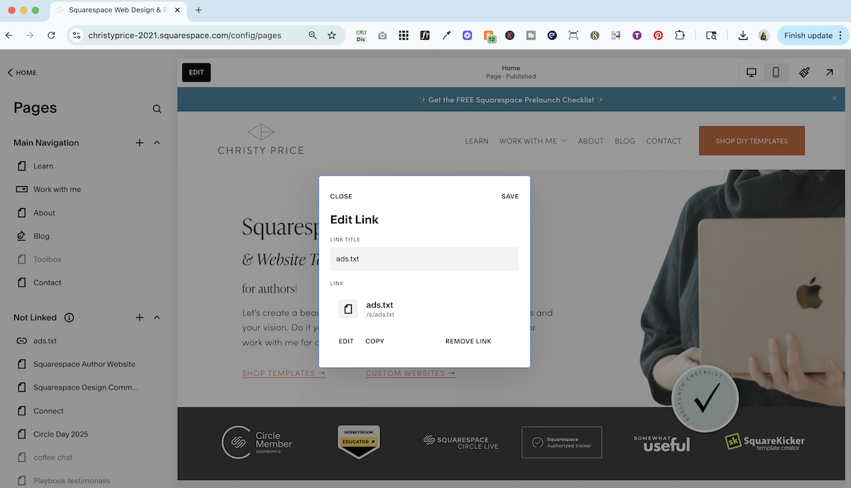Click the camera screenshot extension icon
The image size is (851, 488).
[382, 35]
